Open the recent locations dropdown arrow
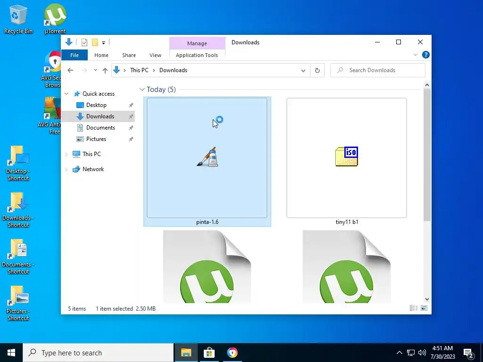This screenshot has width=483, height=362. 95,70
